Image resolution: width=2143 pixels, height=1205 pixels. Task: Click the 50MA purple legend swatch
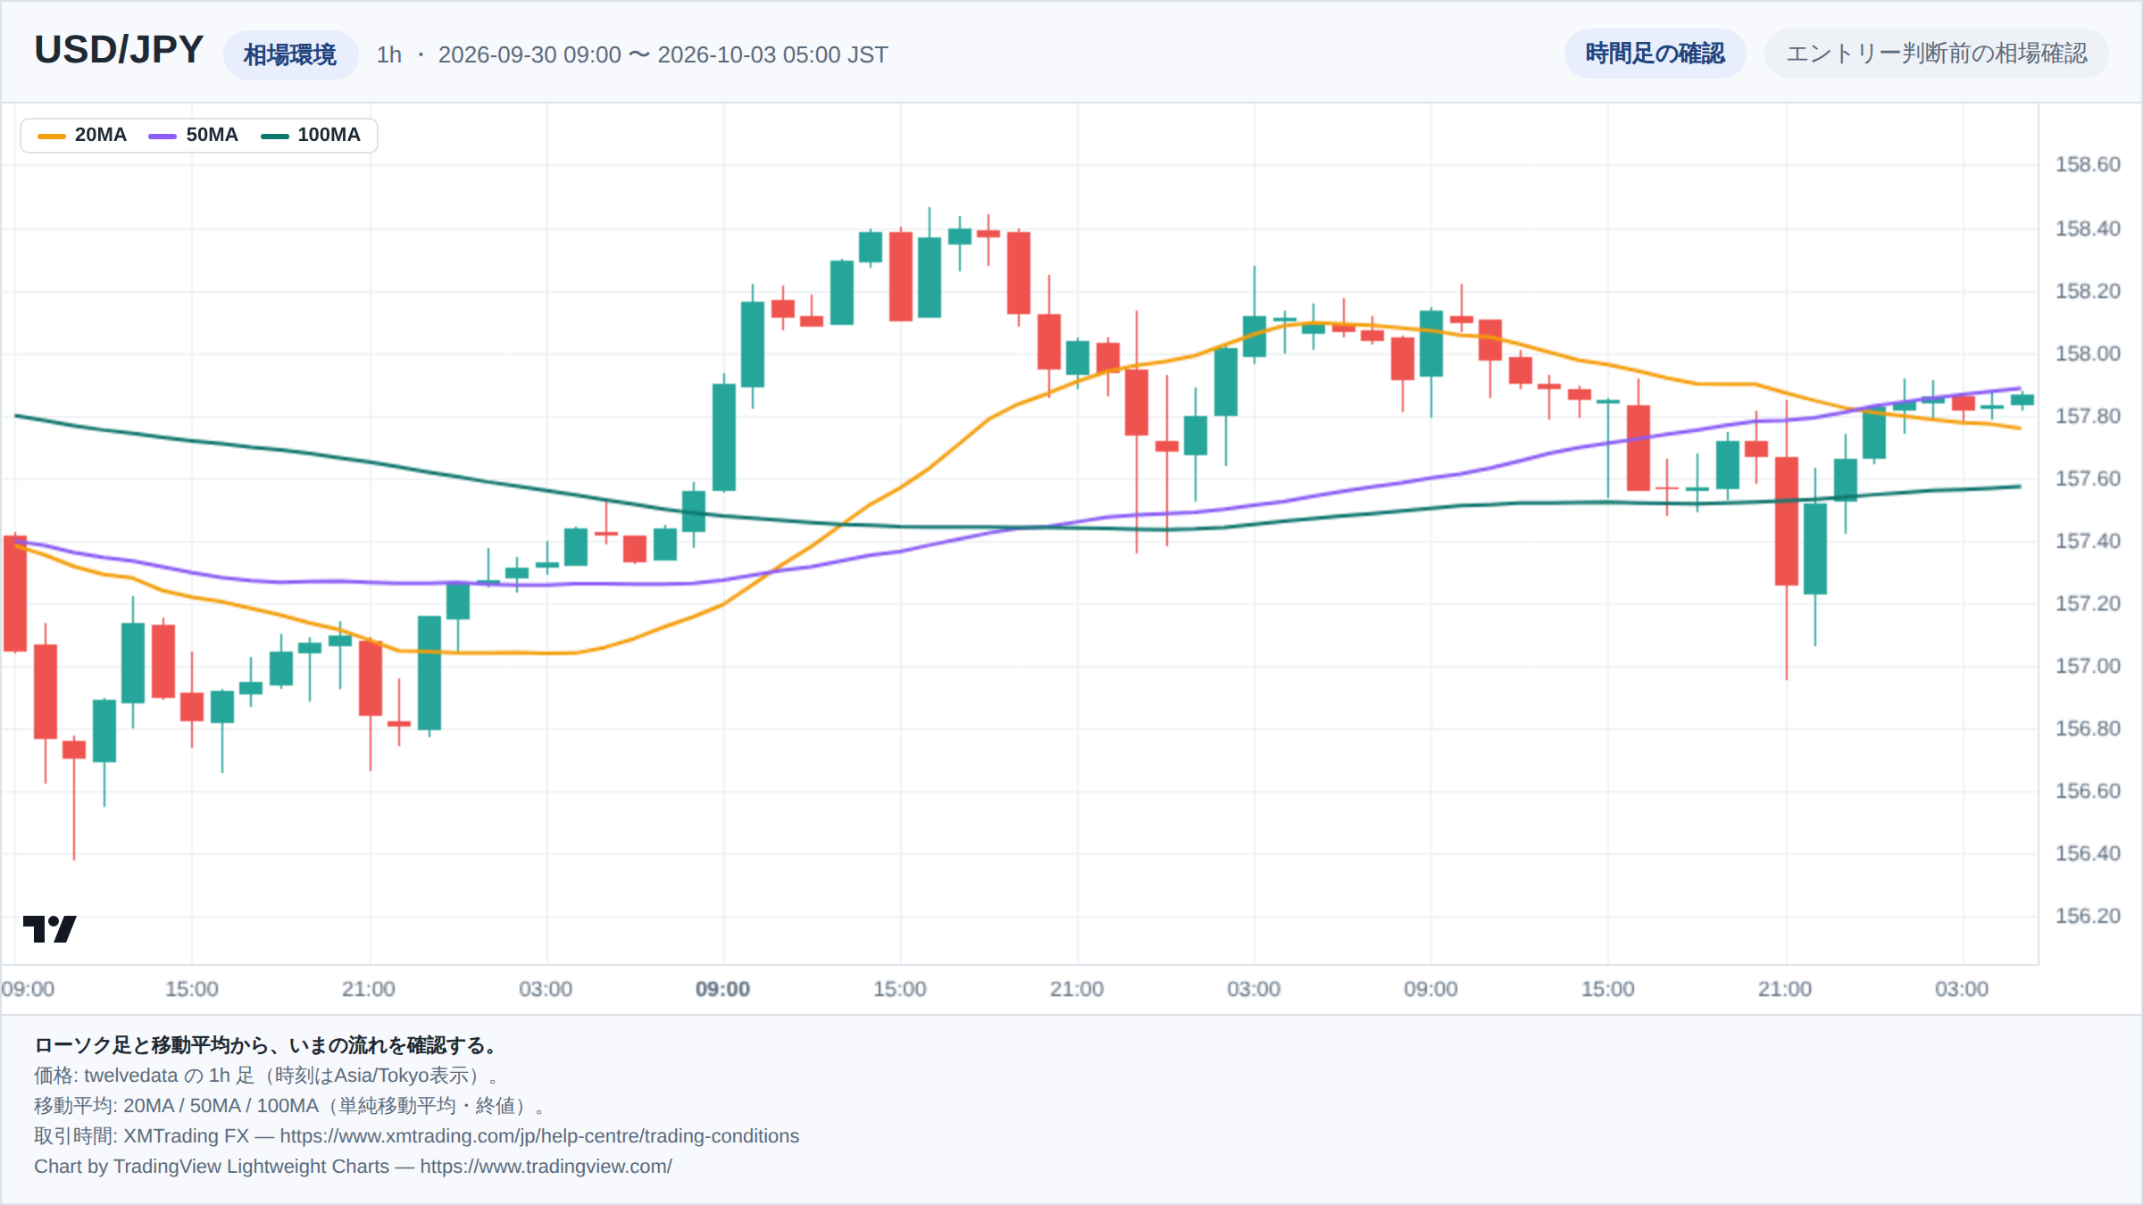[x=163, y=136]
